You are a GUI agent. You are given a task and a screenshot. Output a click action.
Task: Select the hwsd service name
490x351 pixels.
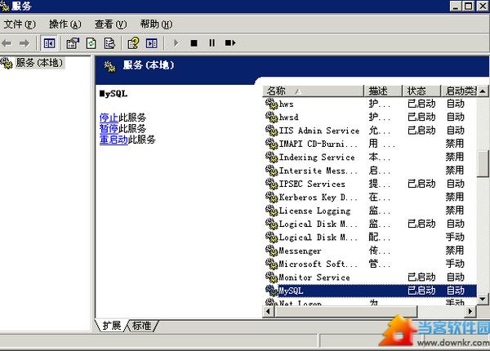(x=289, y=117)
